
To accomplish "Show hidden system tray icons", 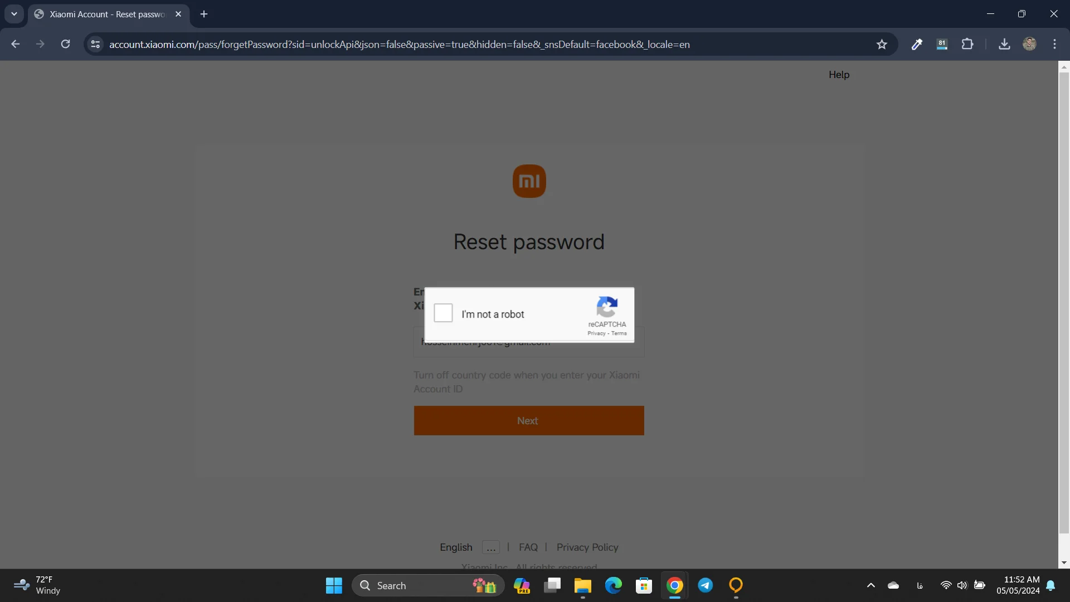I will click(871, 585).
